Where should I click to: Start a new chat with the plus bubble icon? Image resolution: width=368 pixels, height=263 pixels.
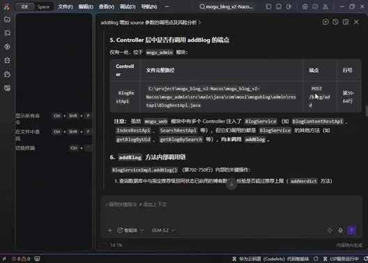325,22
